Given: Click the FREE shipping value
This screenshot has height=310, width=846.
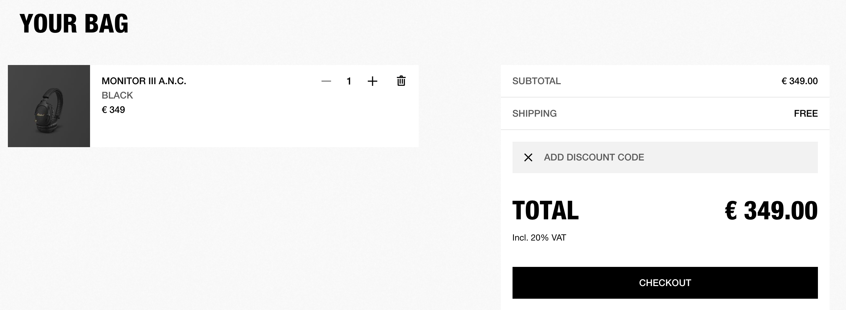Looking at the screenshot, I should pyautogui.click(x=806, y=114).
